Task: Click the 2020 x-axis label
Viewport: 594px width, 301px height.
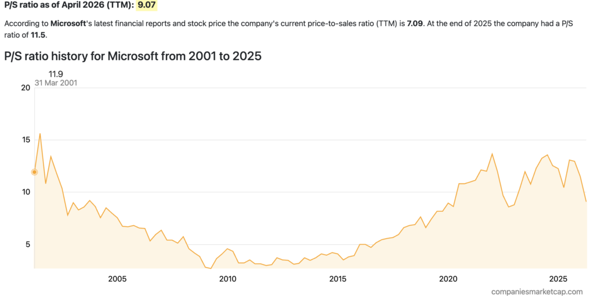Action: pyautogui.click(x=448, y=279)
